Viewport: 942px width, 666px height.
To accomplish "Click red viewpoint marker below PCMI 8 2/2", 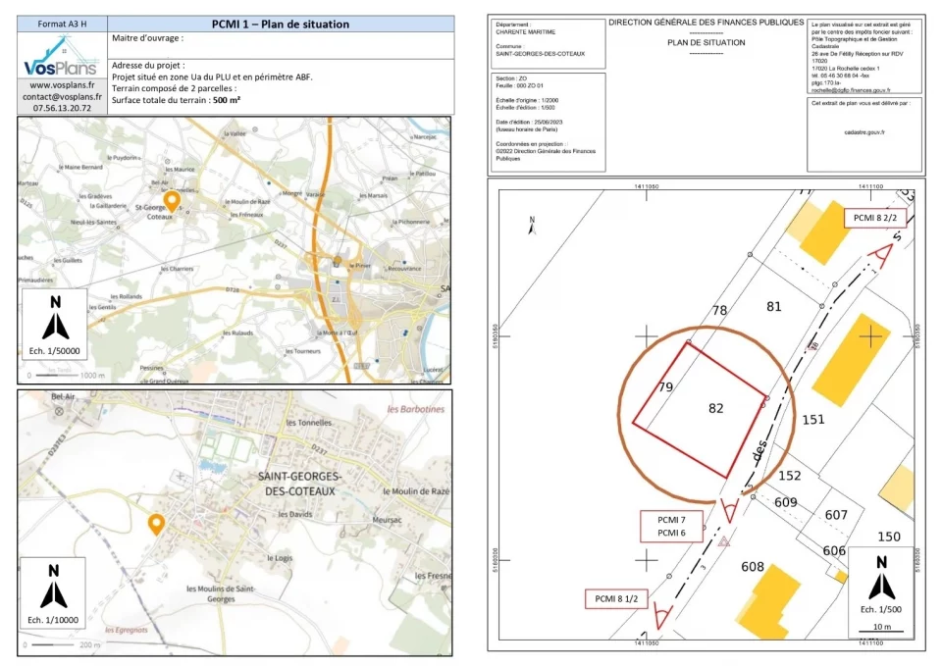I will [x=882, y=255].
